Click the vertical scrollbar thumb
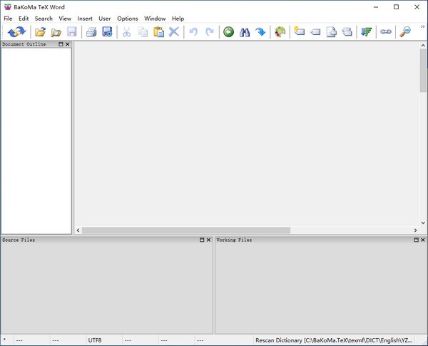This screenshot has height=346, width=428. click(423, 71)
